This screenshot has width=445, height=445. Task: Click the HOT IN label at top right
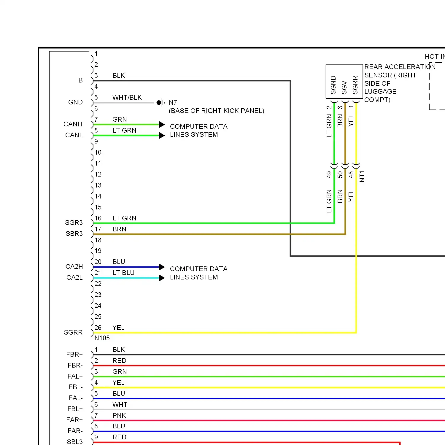coord(435,57)
